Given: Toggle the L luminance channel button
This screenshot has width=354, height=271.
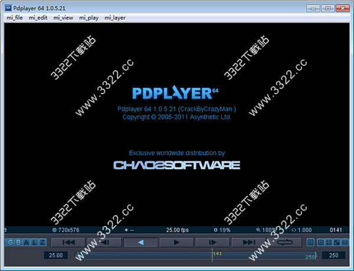Looking at the screenshot, I should (x=34, y=242).
